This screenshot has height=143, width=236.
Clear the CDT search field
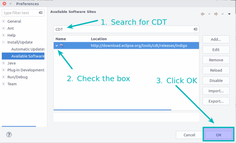tap(195, 29)
